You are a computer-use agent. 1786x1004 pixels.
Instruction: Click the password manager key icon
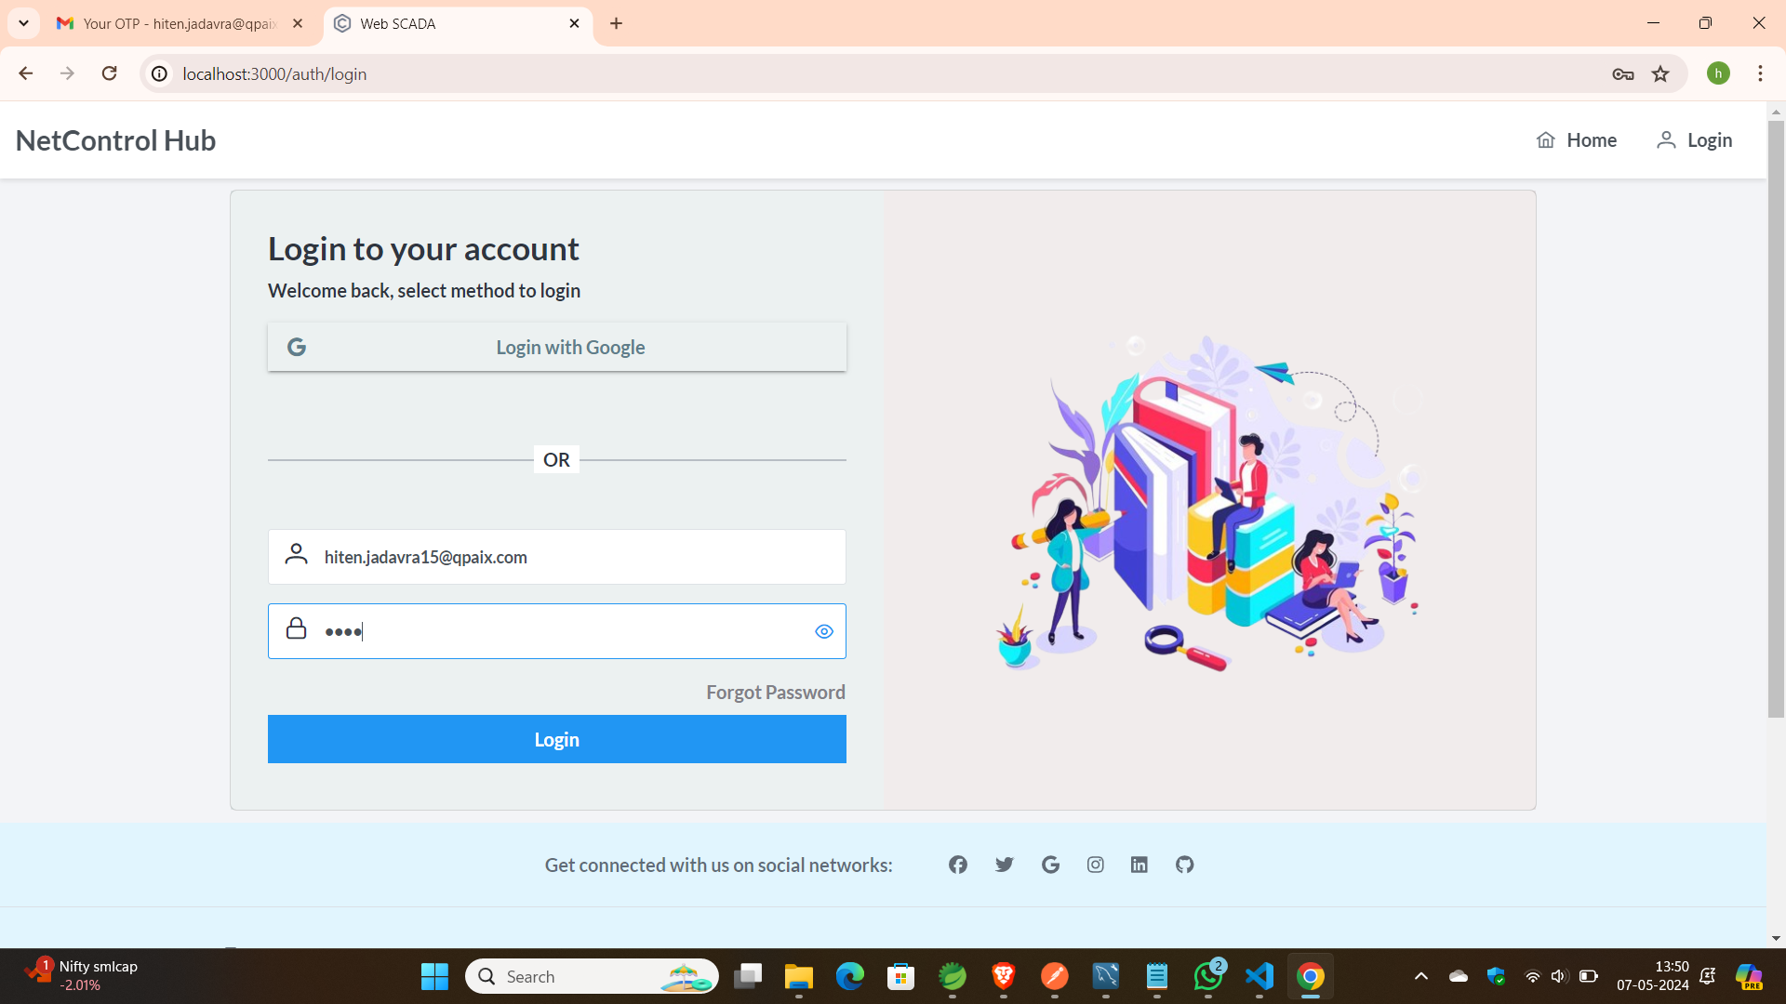(1622, 74)
